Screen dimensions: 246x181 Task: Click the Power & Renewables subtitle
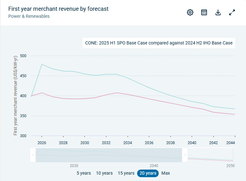pyautogui.click(x=29, y=16)
